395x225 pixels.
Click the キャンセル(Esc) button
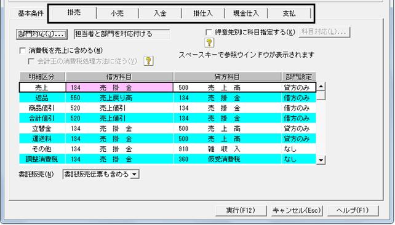click(x=297, y=210)
